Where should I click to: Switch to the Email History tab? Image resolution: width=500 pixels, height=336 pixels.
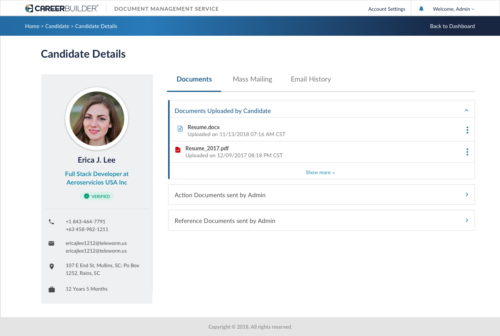point(311,79)
